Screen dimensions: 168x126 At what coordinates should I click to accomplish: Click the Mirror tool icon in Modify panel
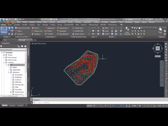click(112, 31)
